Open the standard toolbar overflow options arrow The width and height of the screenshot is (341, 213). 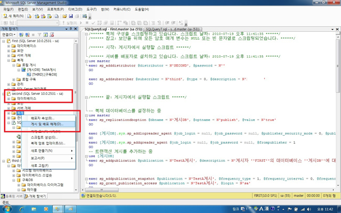pyautogui.click(x=90, y=17)
